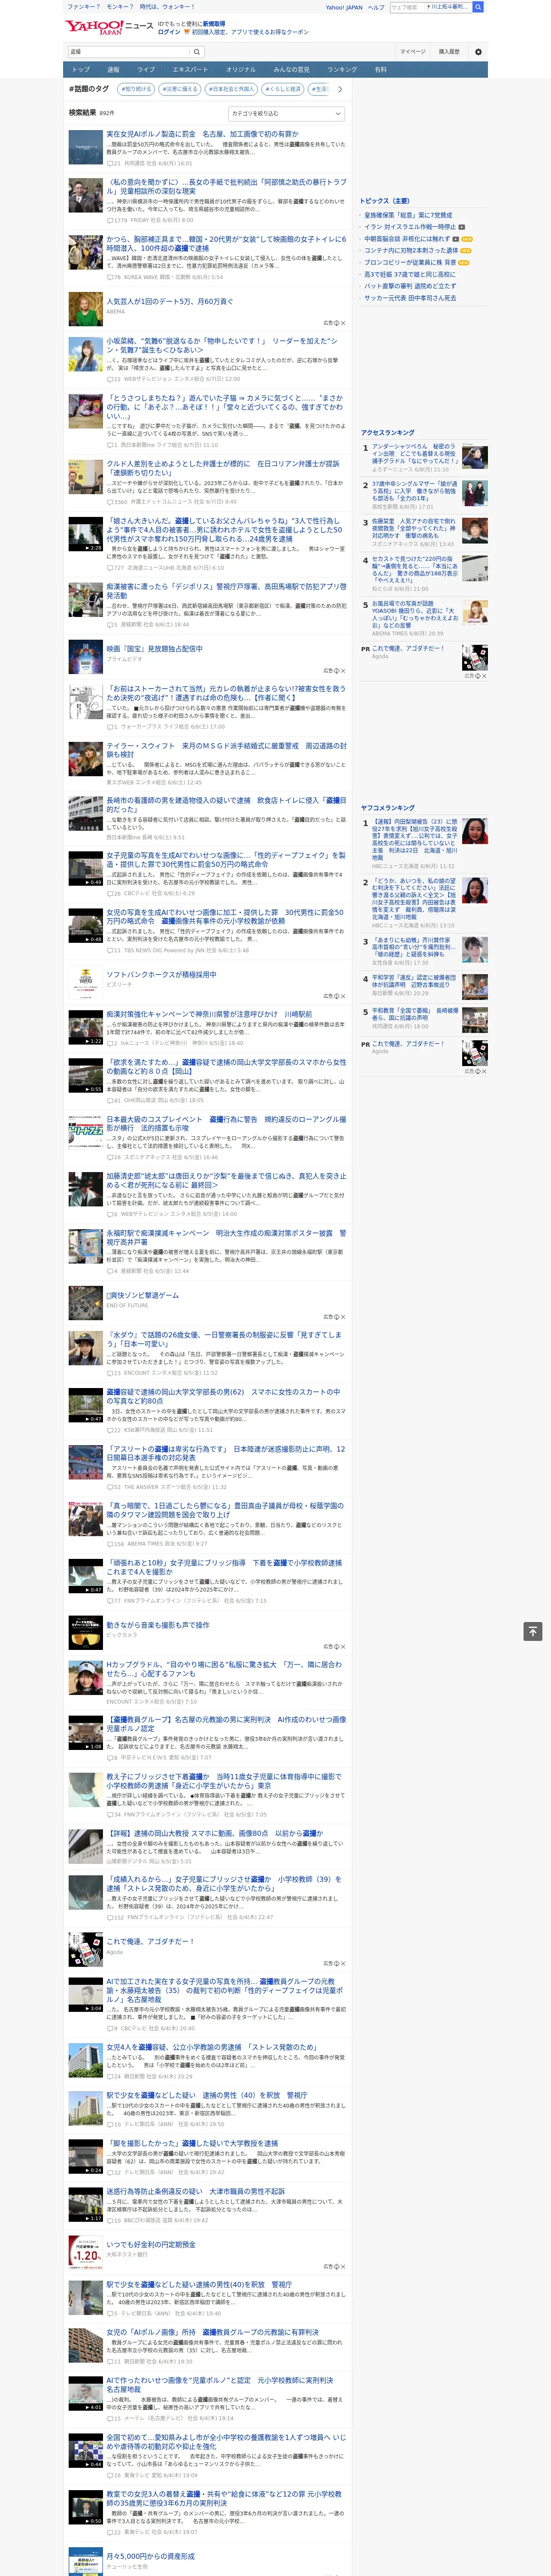Click the Yahoo! JAPAN logo
This screenshot has width=551, height=2576.
coord(95,27)
